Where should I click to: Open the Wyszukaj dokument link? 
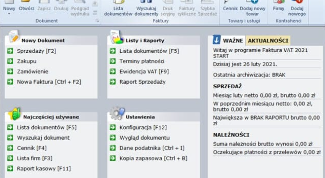(43, 138)
